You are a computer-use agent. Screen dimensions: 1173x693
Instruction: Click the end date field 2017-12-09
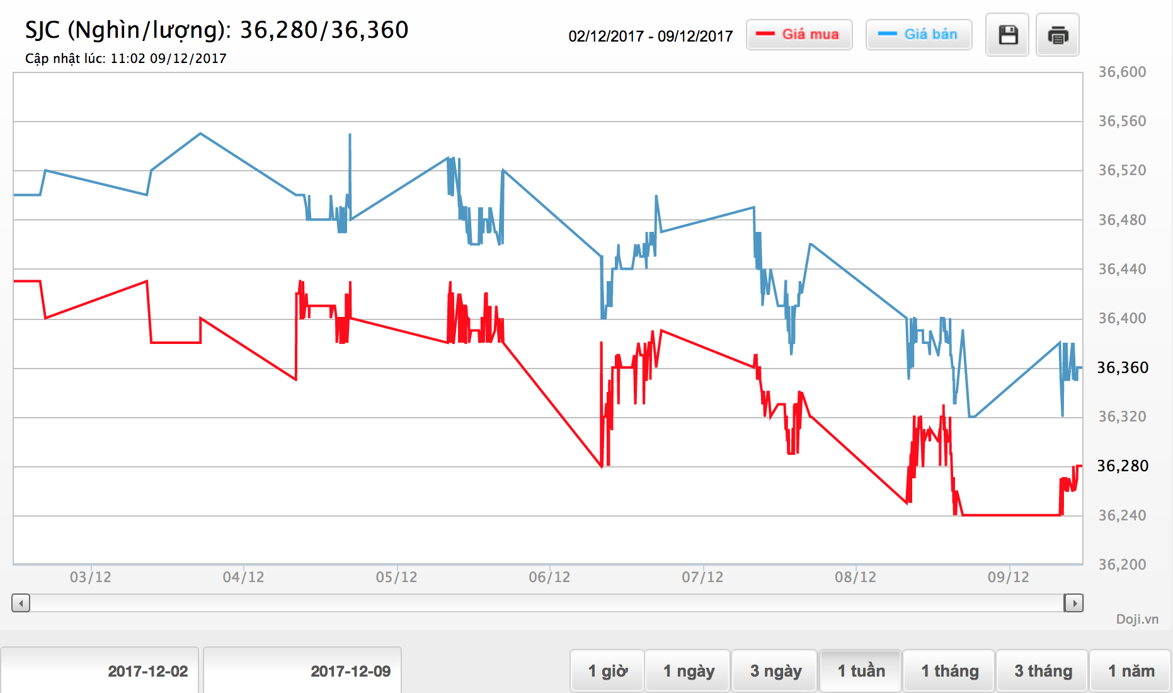pos(302,671)
